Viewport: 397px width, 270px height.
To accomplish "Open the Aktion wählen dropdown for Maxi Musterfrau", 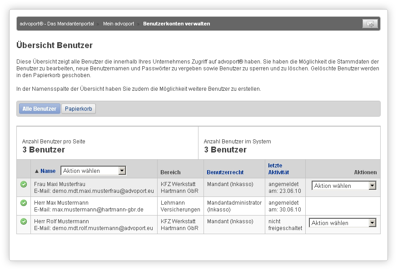I will [344, 186].
